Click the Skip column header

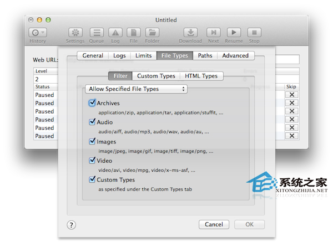click(291, 87)
